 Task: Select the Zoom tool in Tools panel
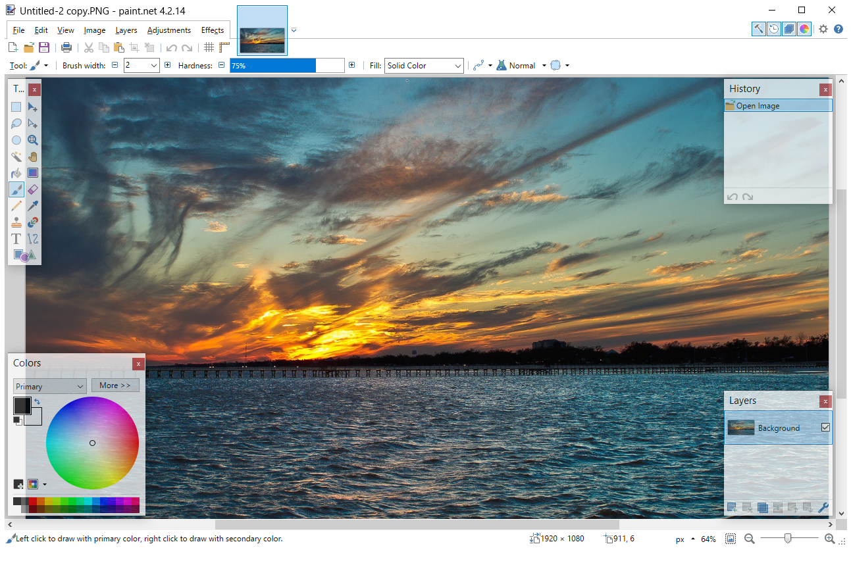(x=33, y=140)
